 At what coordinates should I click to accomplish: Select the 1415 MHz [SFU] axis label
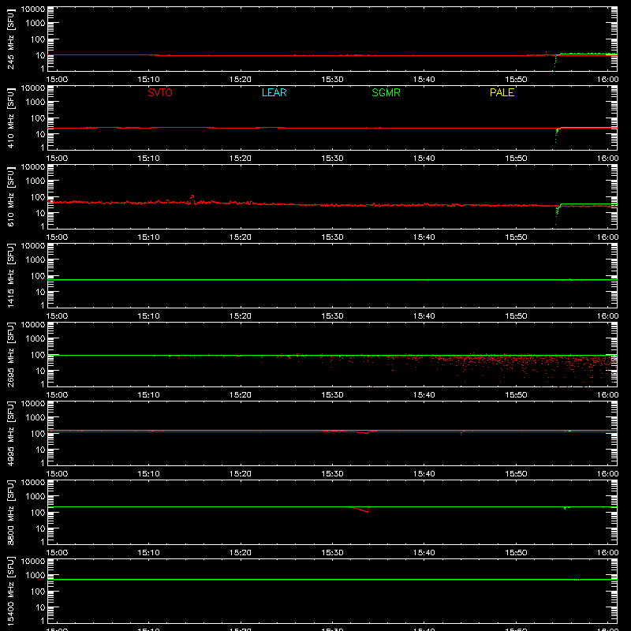click(11, 275)
